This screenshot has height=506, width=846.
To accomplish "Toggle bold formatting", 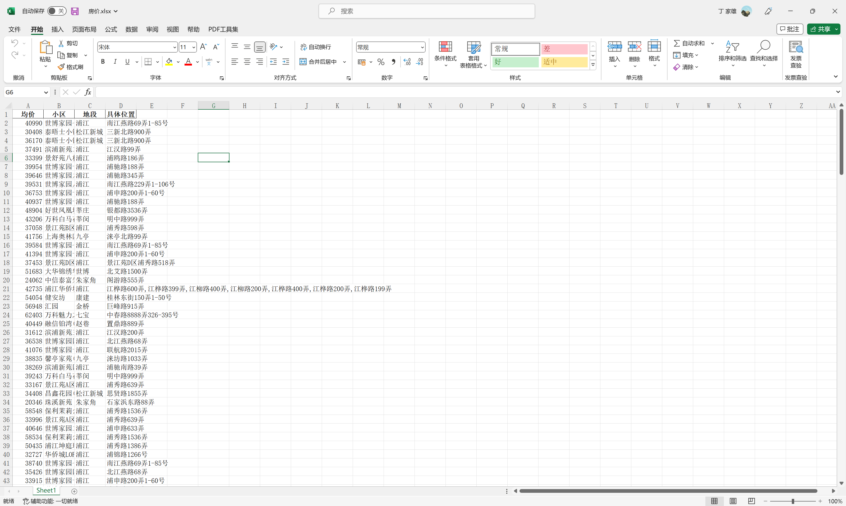I will point(103,62).
